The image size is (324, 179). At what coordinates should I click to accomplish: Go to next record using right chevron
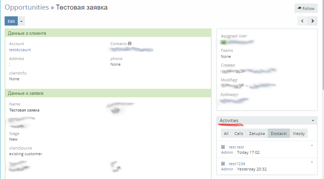coord(312,21)
